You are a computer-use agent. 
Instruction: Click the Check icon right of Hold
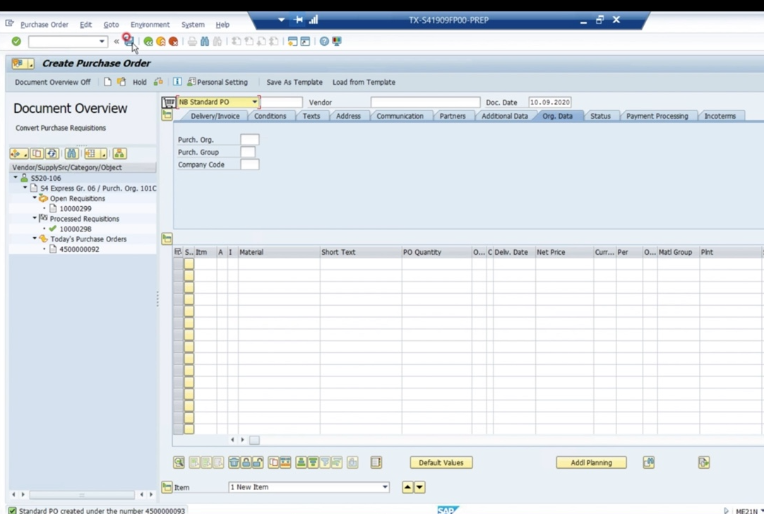(x=158, y=82)
